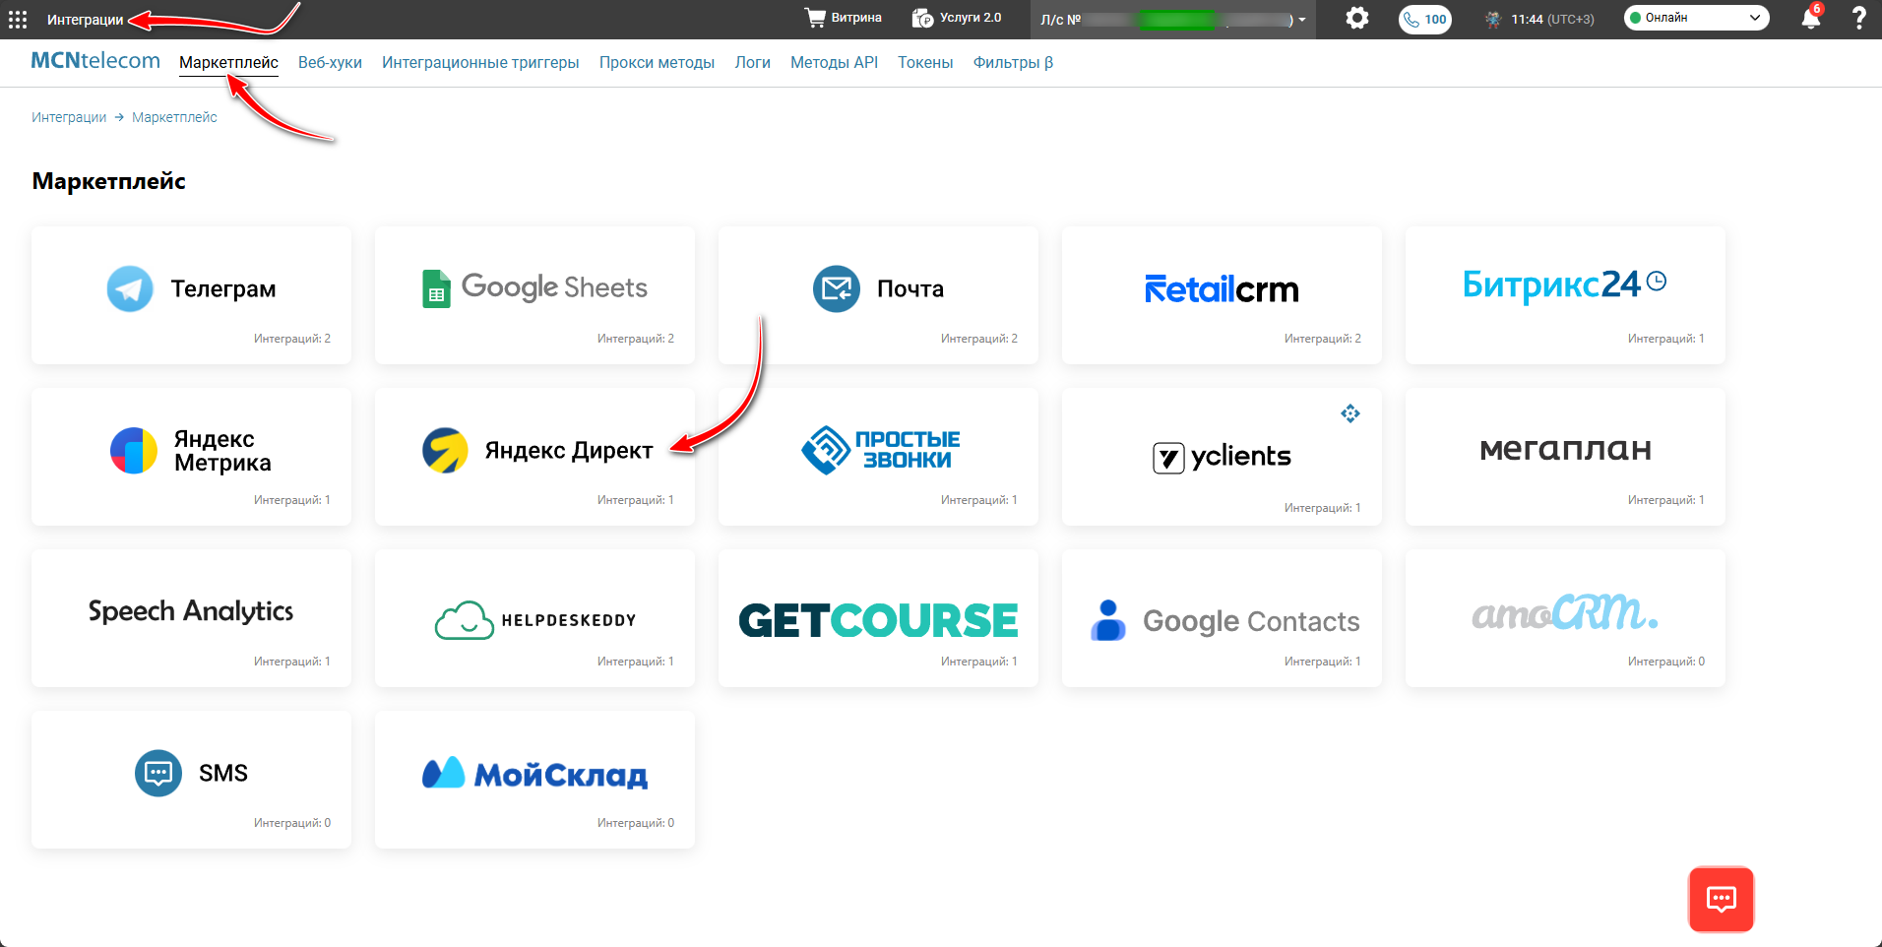The height and width of the screenshot is (947, 1882).
Task: Open the Методы API tab
Action: pyautogui.click(x=834, y=63)
